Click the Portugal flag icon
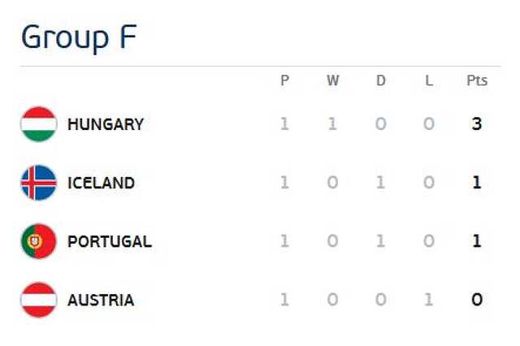The image size is (520, 346). coord(39,241)
